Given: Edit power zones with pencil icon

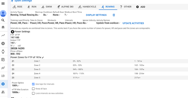Looking at the screenshot, I should (43, 58).
